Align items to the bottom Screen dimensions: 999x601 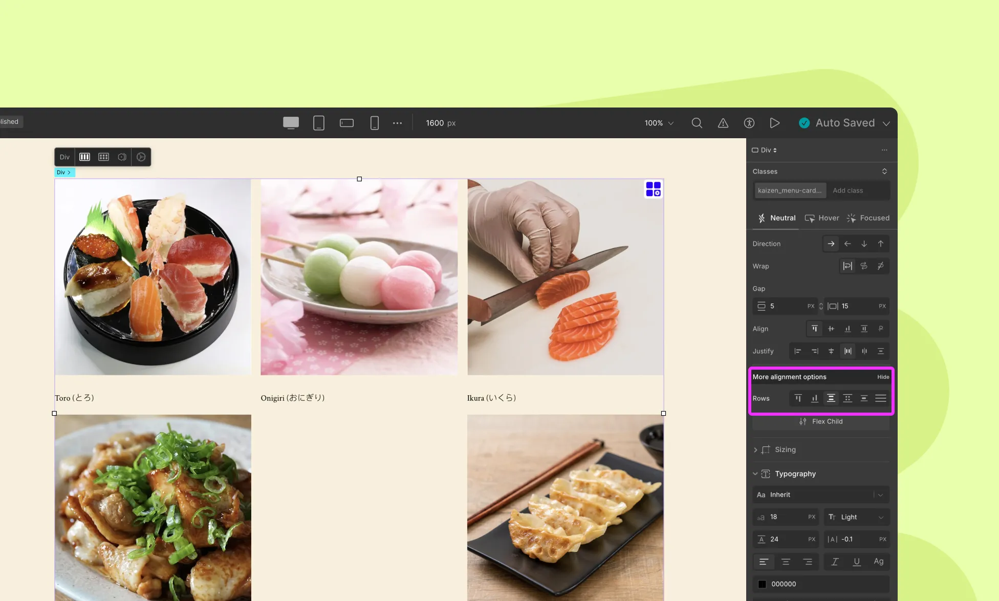point(848,329)
